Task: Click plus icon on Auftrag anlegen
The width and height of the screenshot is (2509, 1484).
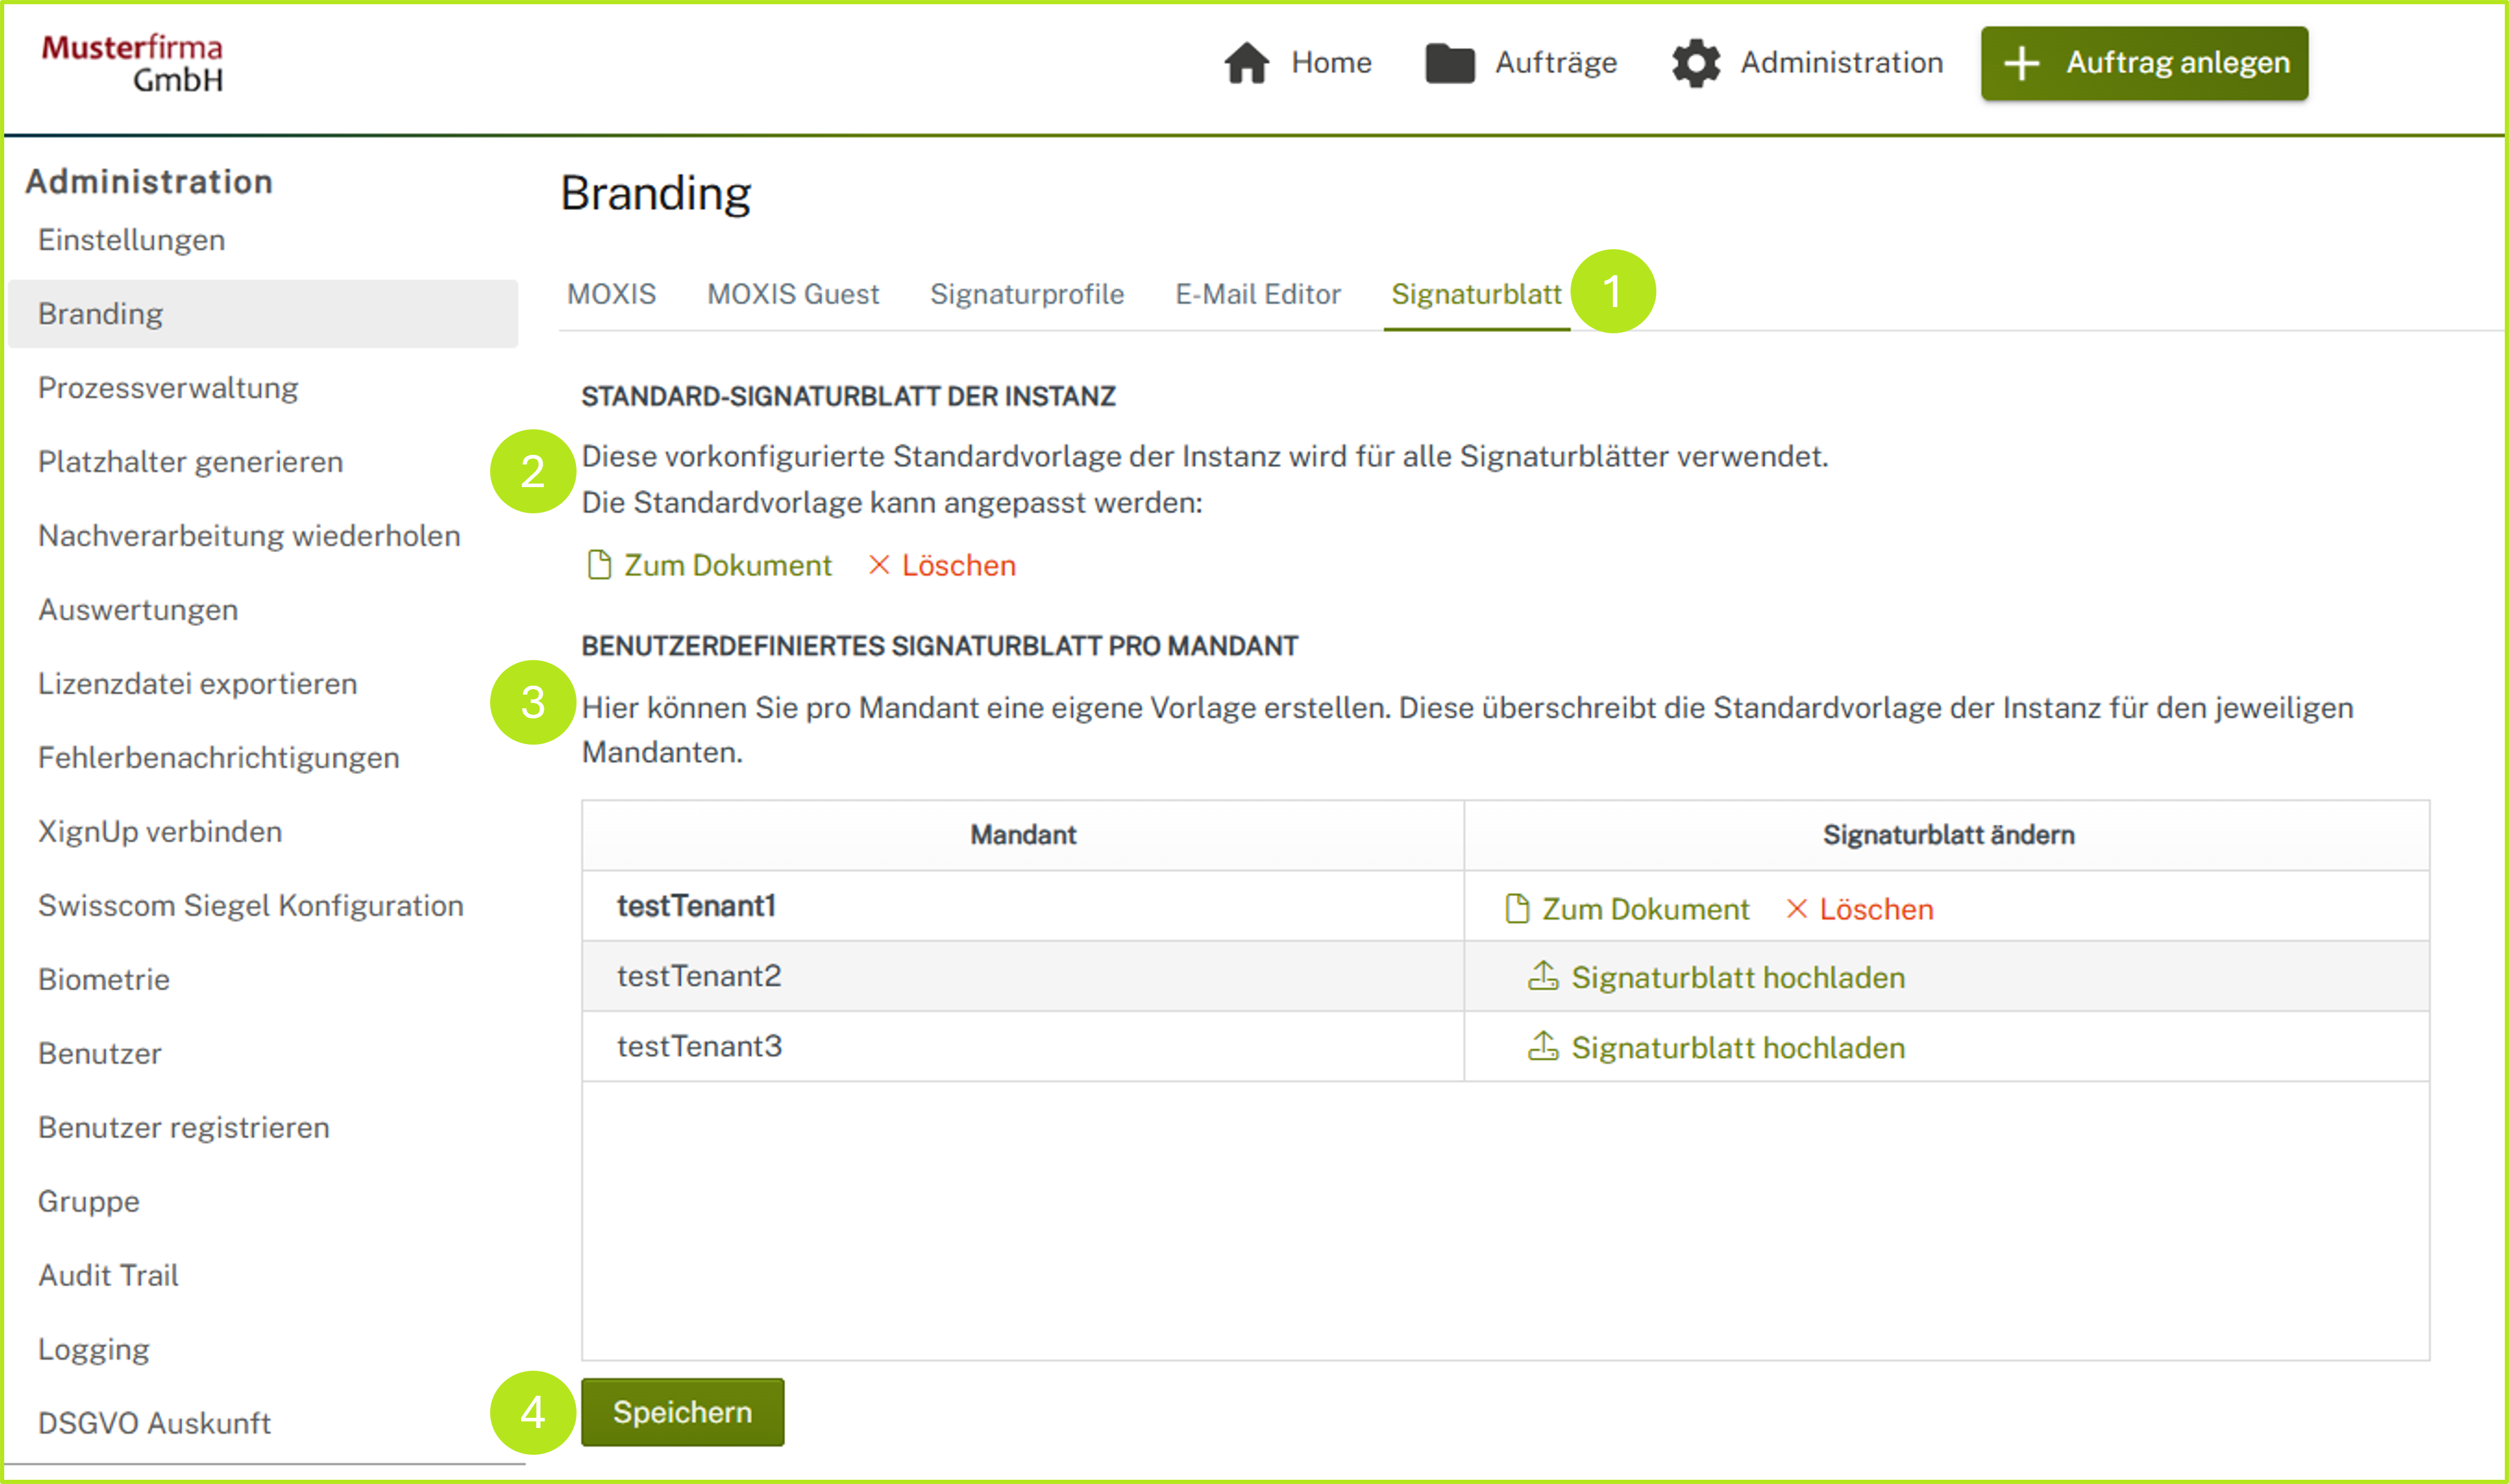Action: pyautogui.click(x=2021, y=63)
